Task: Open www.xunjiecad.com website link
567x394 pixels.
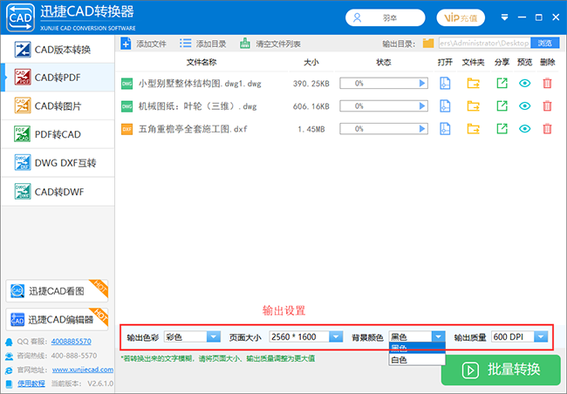Action: tap(83, 370)
